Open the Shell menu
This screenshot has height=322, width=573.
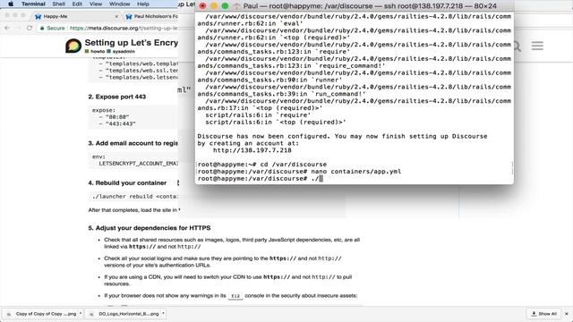click(58, 4)
